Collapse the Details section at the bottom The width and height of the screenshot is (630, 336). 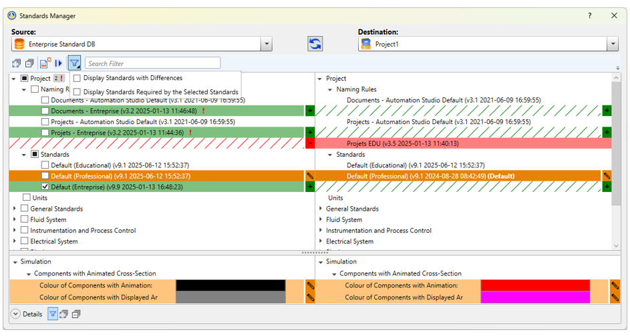[x=15, y=314]
